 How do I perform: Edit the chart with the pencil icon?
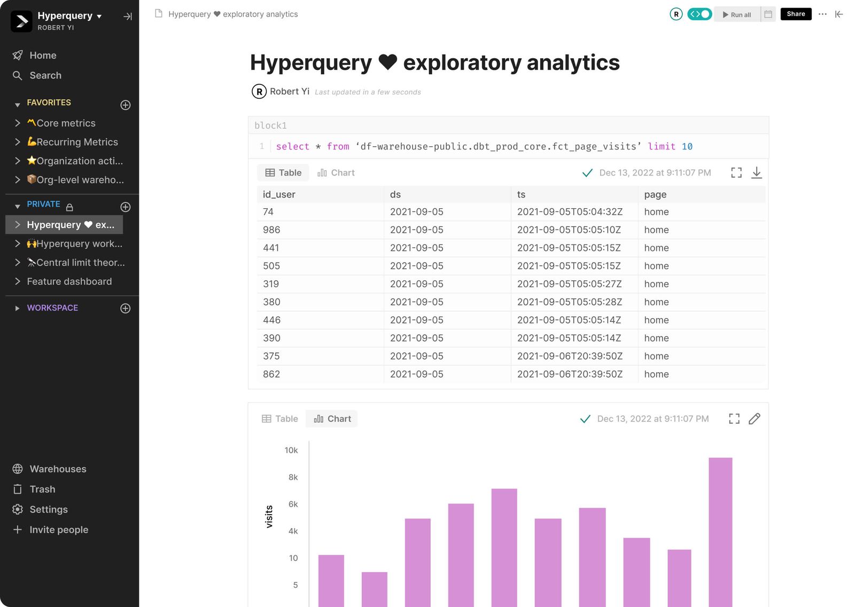click(755, 419)
